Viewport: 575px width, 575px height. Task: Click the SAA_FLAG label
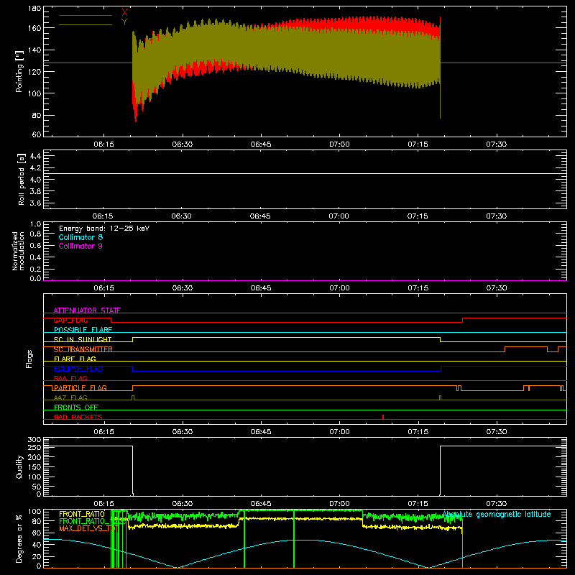pos(70,378)
